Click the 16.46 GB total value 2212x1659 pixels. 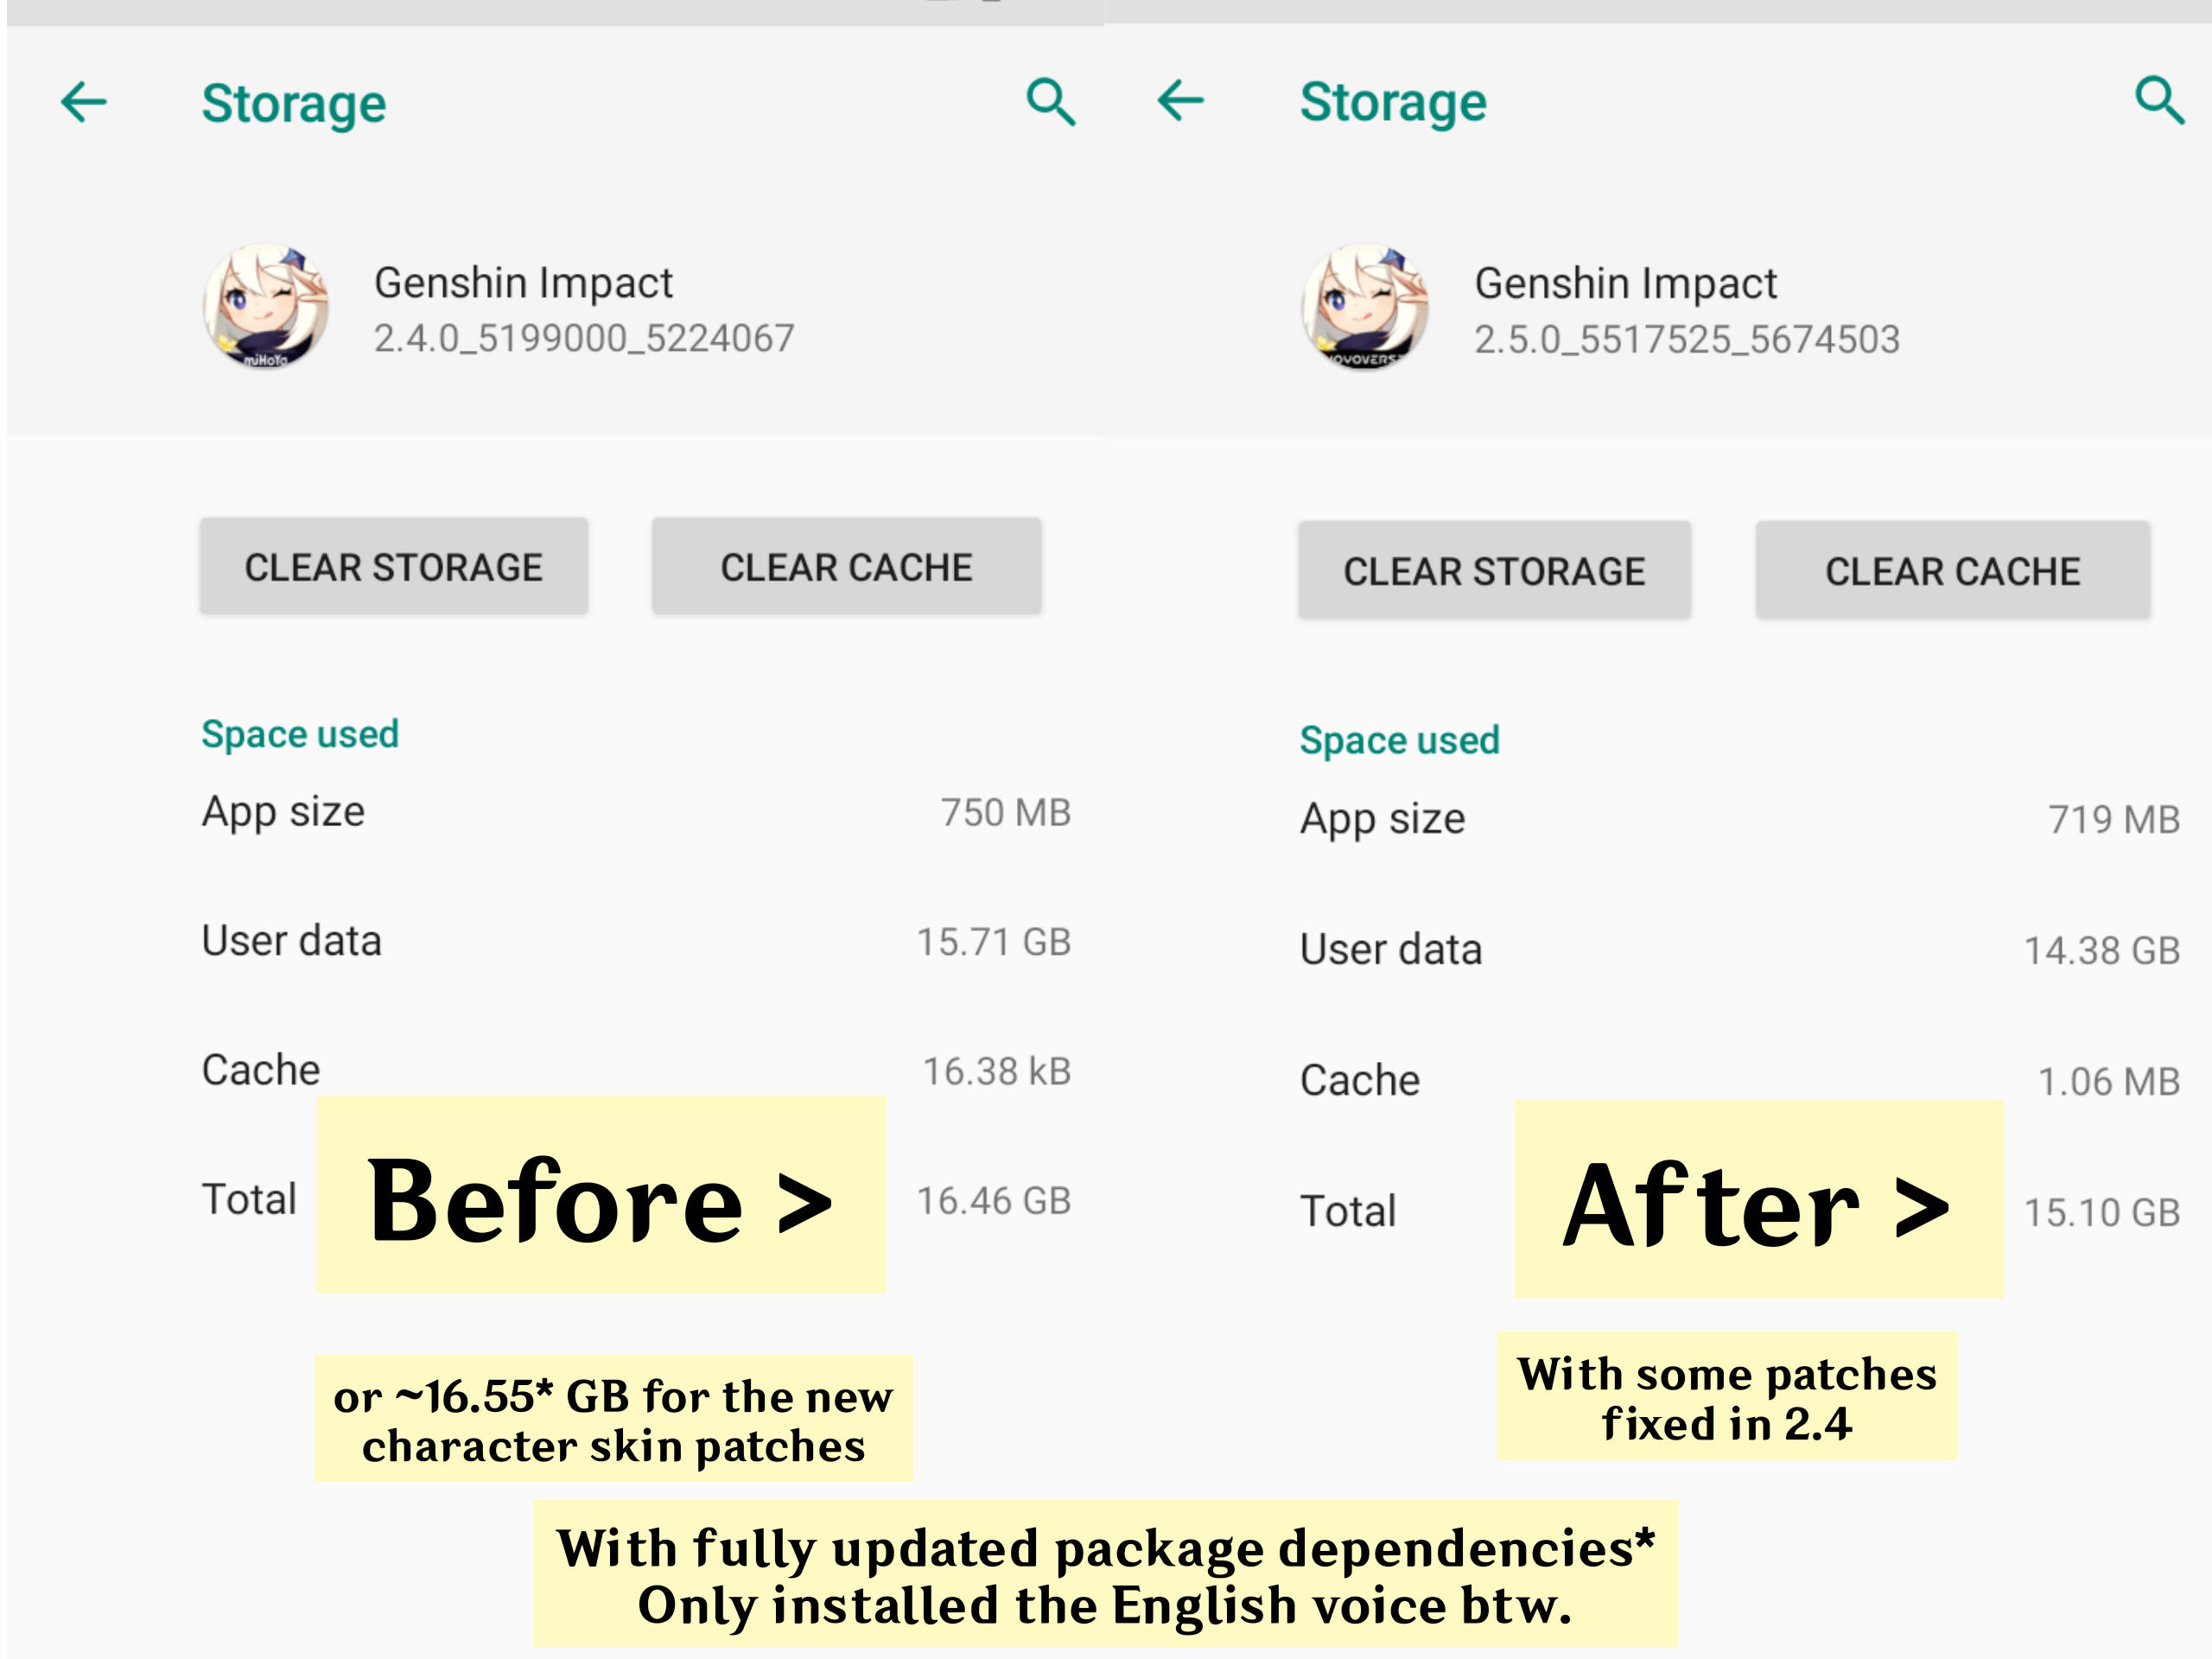994,1200
